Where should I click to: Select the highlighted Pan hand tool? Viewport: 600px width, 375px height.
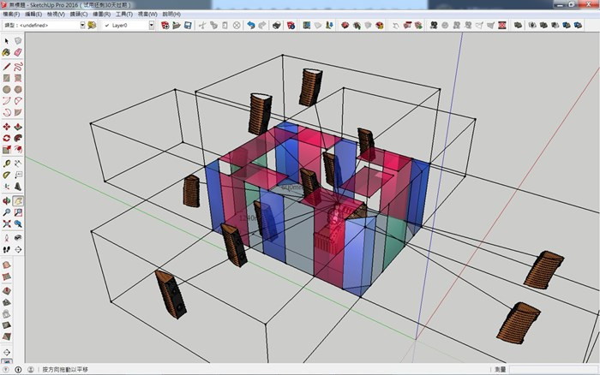click(18, 199)
